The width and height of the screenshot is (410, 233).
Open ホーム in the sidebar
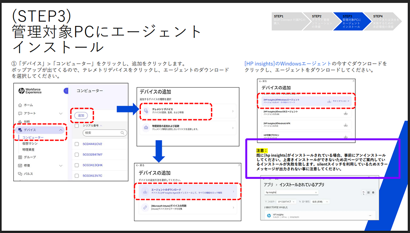click(x=28, y=105)
